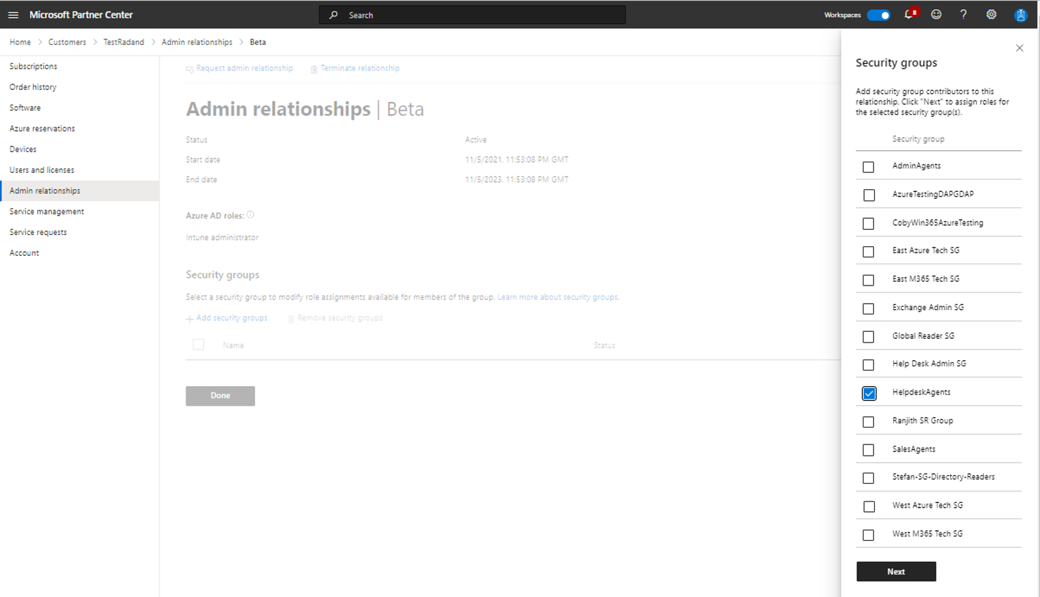Click the search magnifier icon
1040x597 pixels.
[x=333, y=15]
